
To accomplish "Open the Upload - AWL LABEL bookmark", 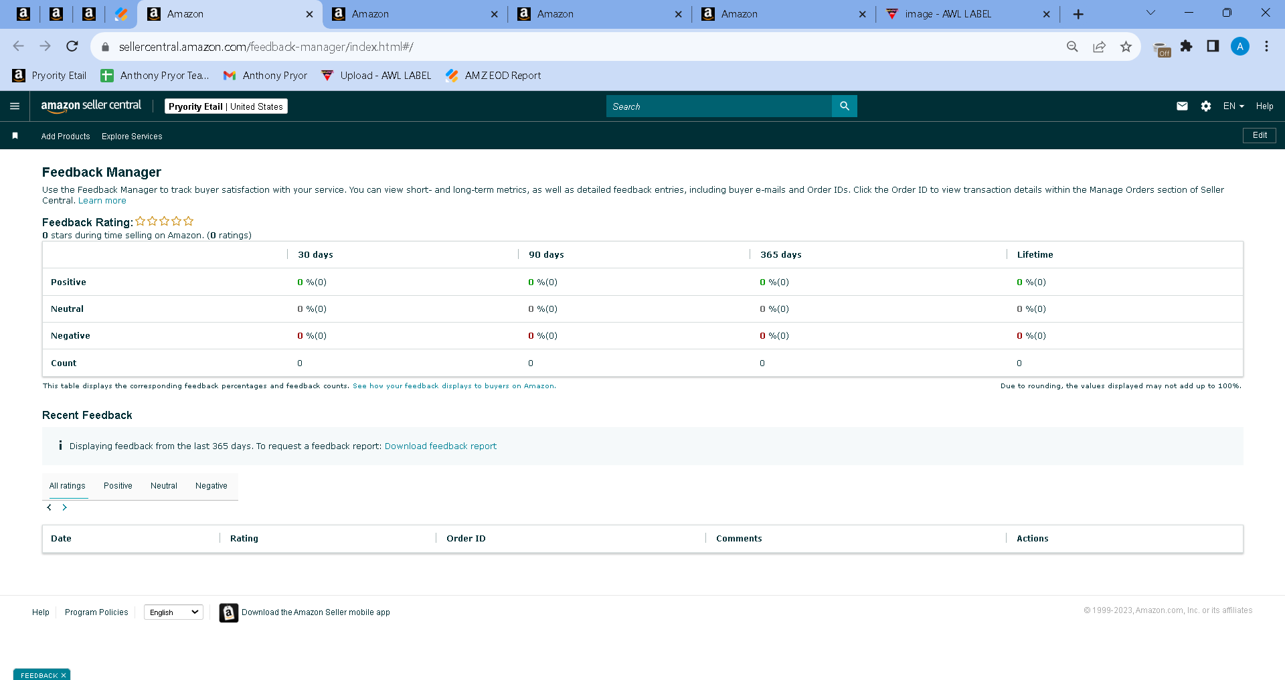I will pos(376,76).
